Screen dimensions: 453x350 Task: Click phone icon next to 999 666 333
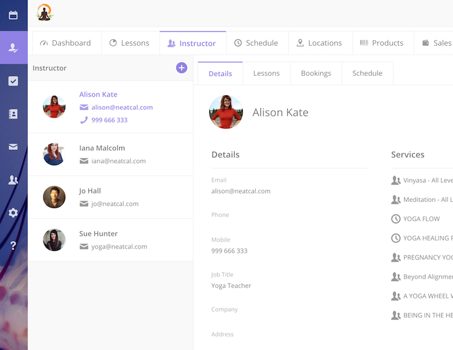[84, 120]
